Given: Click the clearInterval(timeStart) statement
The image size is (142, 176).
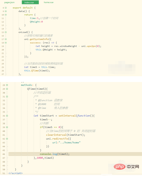Looking at the screenshot, I should click(66, 135).
